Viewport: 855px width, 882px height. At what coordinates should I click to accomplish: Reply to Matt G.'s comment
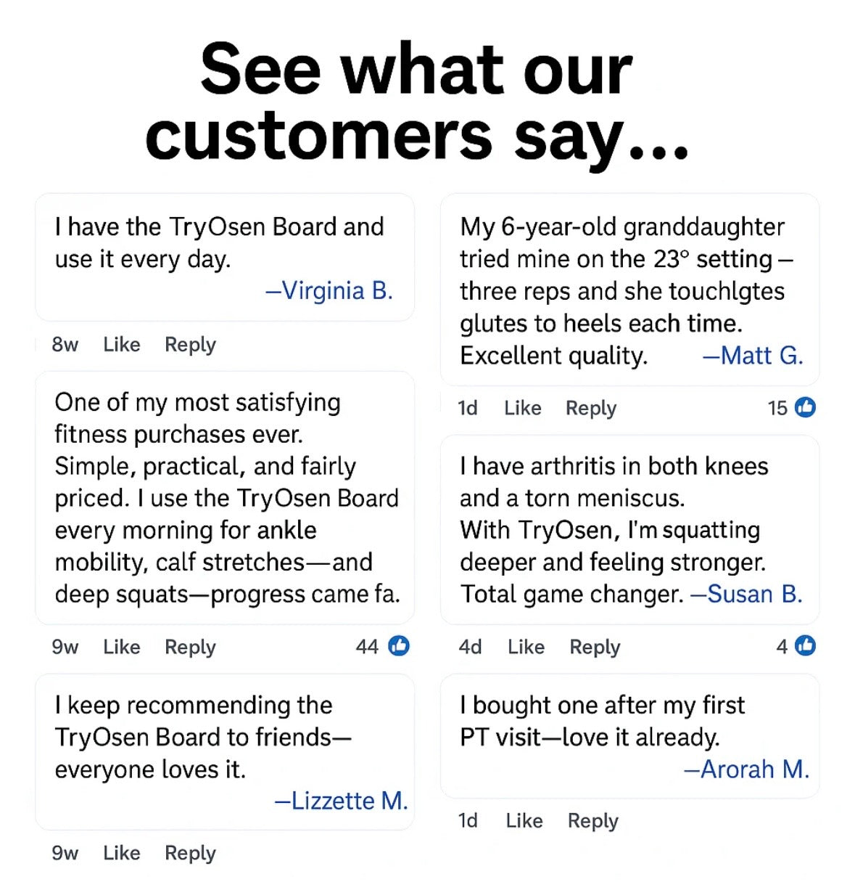click(591, 408)
